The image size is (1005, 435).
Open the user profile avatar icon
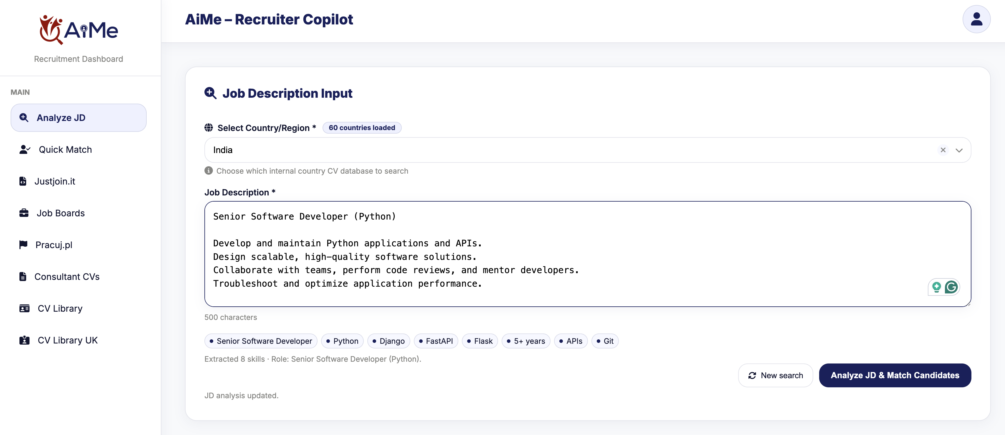[976, 19]
